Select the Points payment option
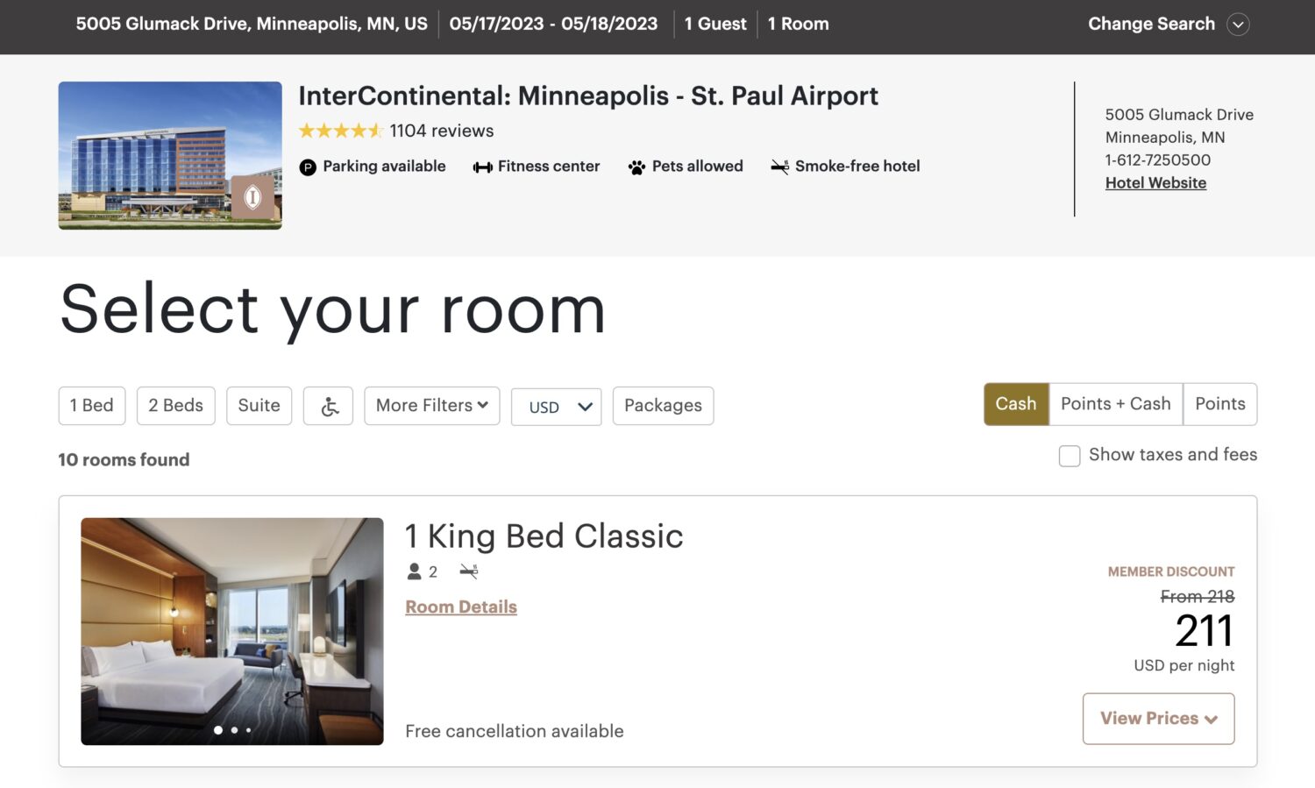Viewport: 1315px width, 788px height. coord(1220,404)
